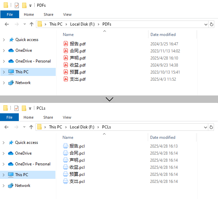Click This PC breadcrumb in PCLs window
The height and width of the screenshot is (199, 218).
coord(55,127)
